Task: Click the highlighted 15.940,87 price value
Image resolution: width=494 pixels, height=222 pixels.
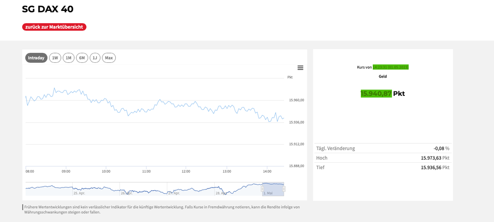Action: coord(376,93)
